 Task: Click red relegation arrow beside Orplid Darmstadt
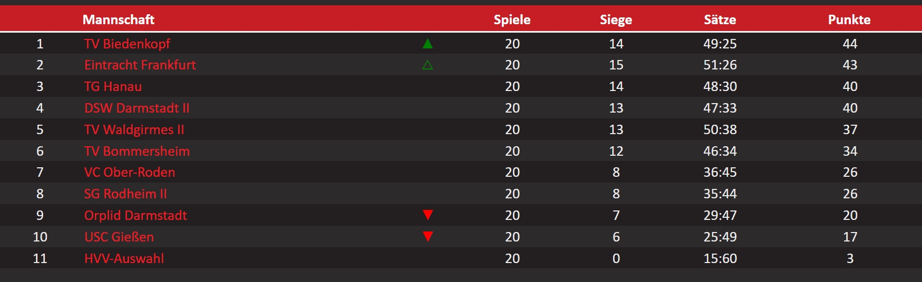point(428,215)
